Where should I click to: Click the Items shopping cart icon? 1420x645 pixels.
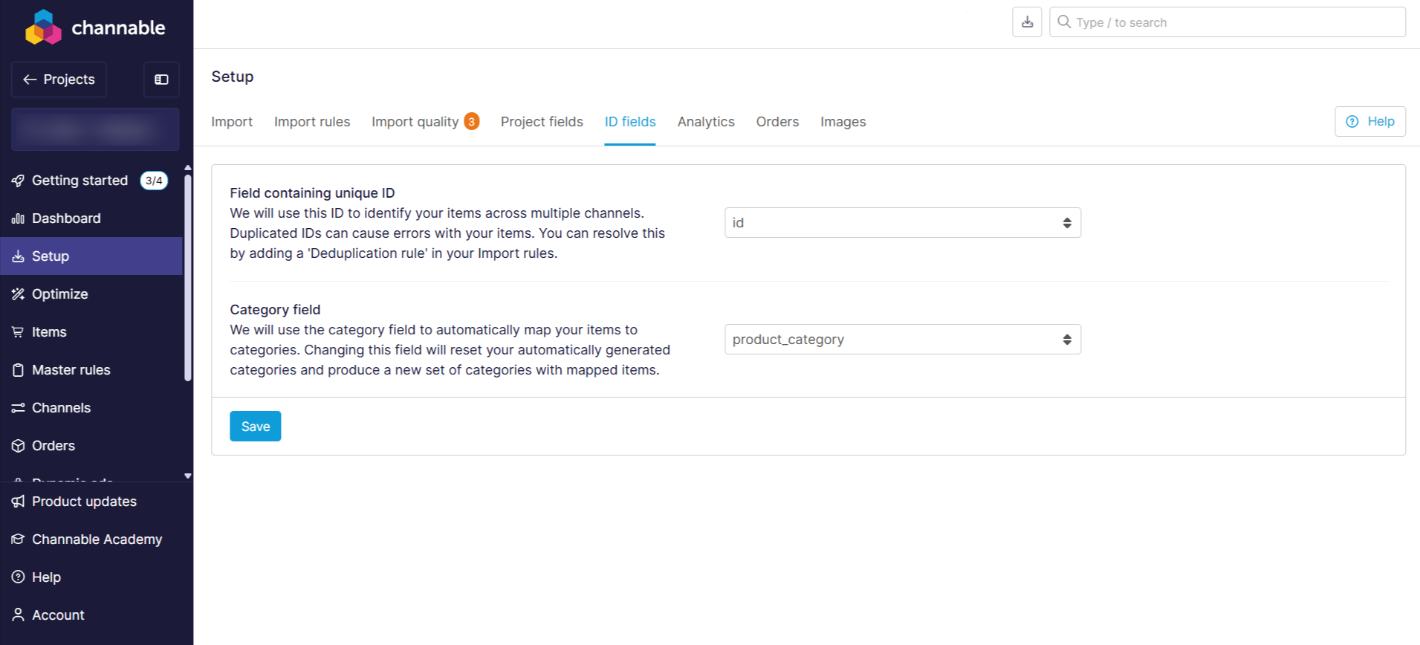coord(18,332)
